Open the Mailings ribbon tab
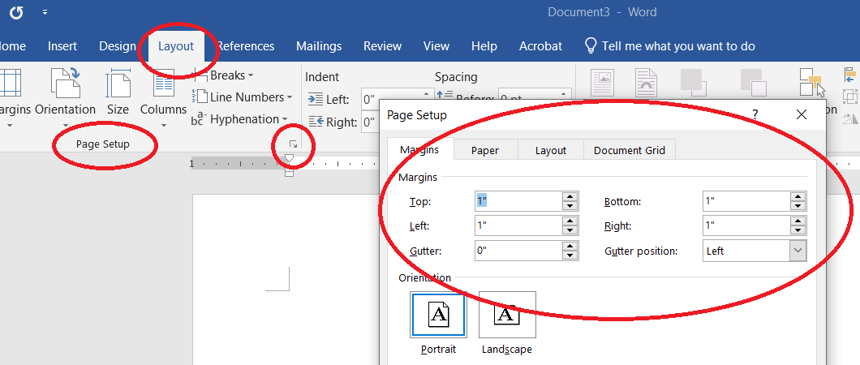This screenshot has width=860, height=365. tap(318, 46)
